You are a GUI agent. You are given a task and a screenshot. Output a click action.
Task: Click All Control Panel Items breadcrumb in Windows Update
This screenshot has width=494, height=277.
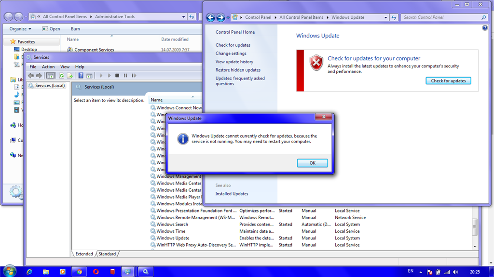coord(301,17)
